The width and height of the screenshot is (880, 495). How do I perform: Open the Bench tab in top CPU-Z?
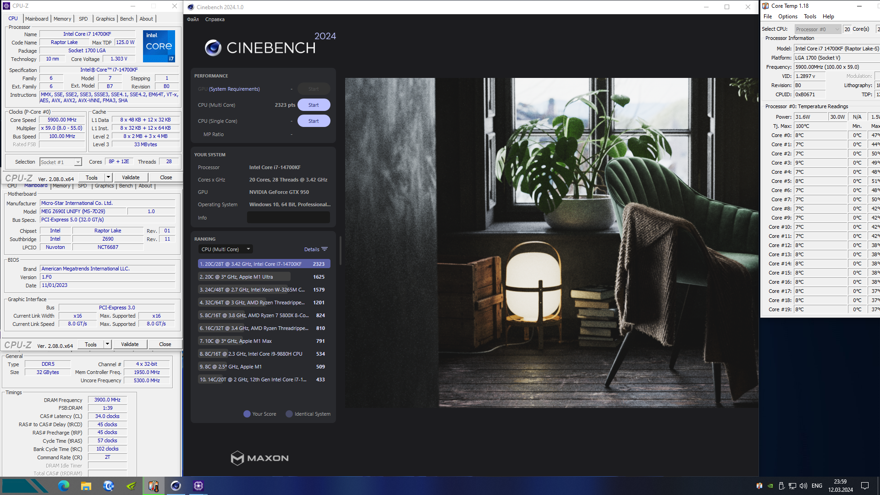[x=127, y=19]
